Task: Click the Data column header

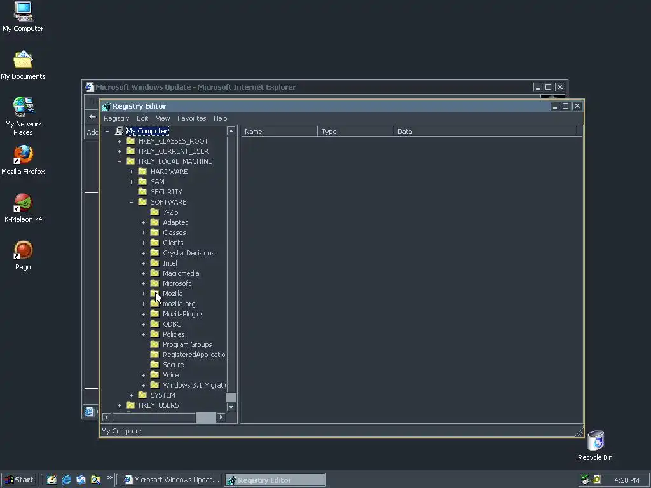Action: [x=485, y=132]
